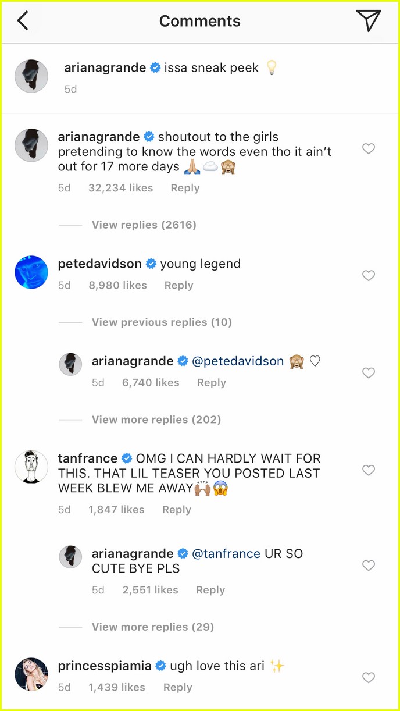
Task: Open the @tanfrance mention link
Action: [226, 554]
